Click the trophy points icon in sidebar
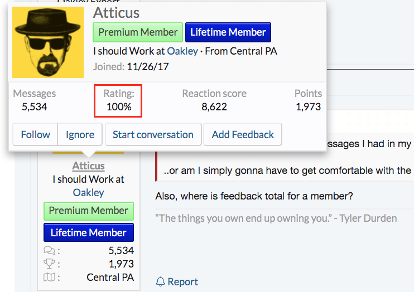The width and height of the screenshot is (414, 292). pos(49,264)
